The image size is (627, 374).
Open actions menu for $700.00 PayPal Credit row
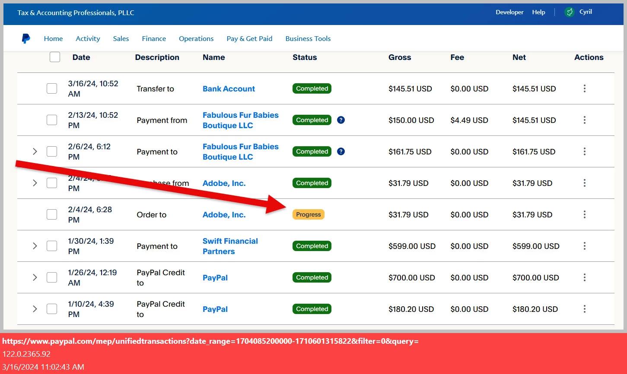(585, 277)
